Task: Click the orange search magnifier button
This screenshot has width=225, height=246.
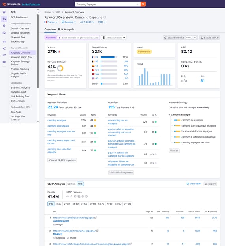Action: pyautogui.click(x=143, y=4)
